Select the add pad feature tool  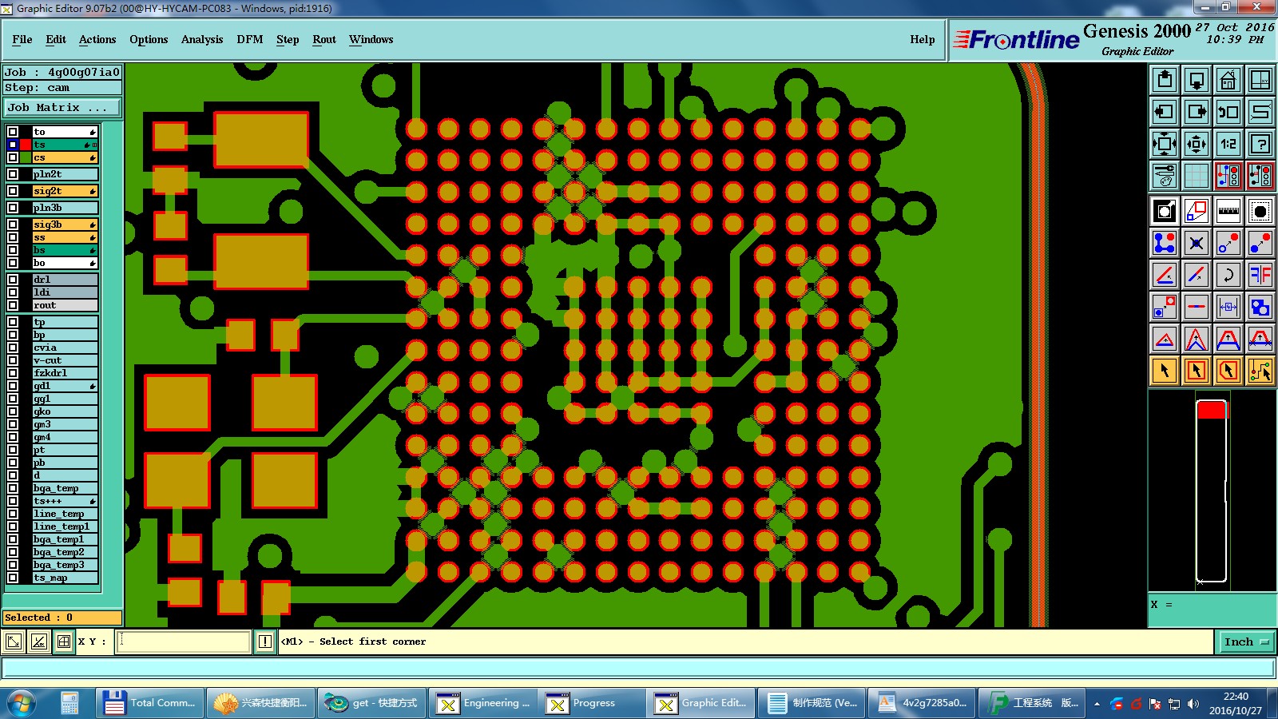1260,211
